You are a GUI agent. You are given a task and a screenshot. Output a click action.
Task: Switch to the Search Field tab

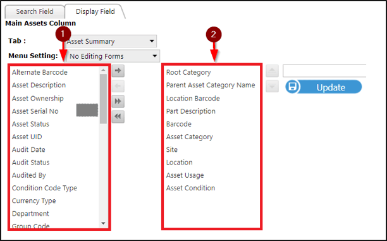point(35,11)
